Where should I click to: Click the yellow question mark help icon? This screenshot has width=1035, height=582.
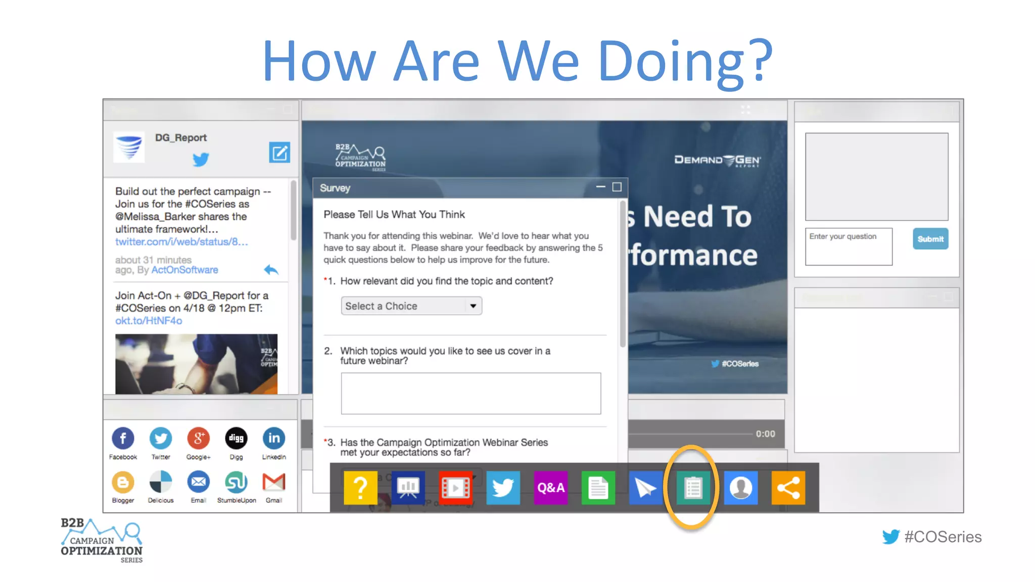[x=360, y=488]
